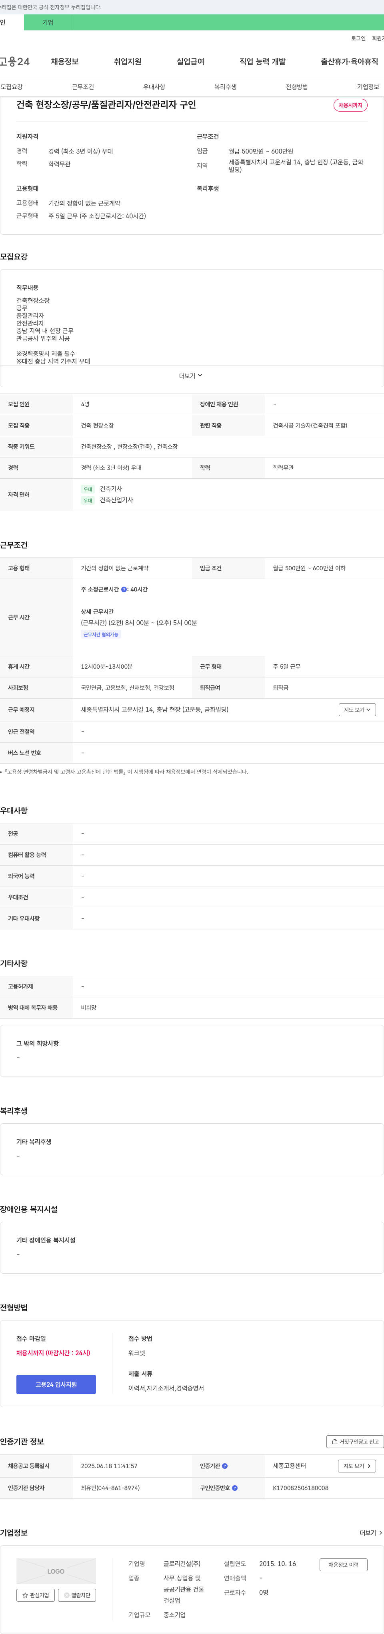
Task: Jump to 기업정보 section tab
Action: (x=368, y=87)
